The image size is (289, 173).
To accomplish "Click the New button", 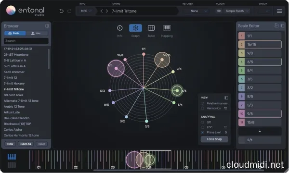I will [x=10, y=144].
